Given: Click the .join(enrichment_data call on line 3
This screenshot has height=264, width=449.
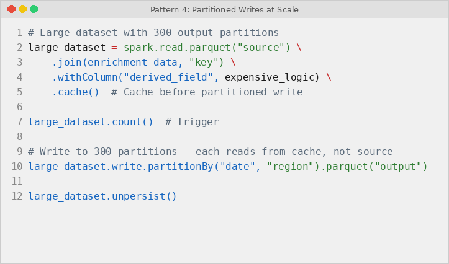Looking at the screenshot, I should [x=114, y=63].
